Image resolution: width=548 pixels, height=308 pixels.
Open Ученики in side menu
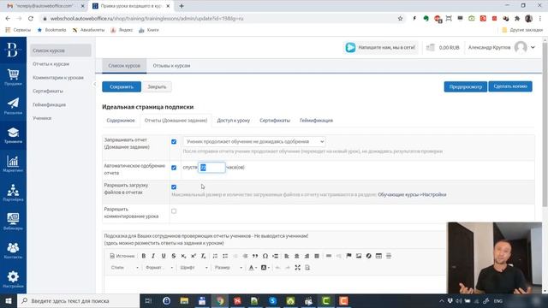(42, 118)
